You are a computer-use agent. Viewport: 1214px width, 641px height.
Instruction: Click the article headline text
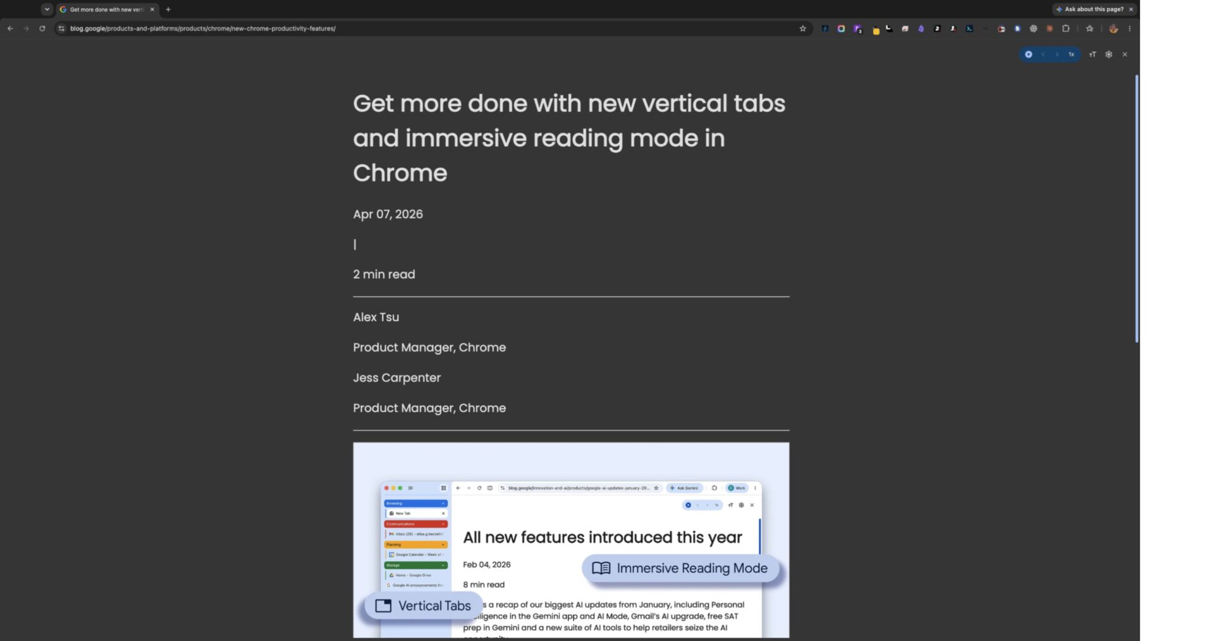coord(569,138)
